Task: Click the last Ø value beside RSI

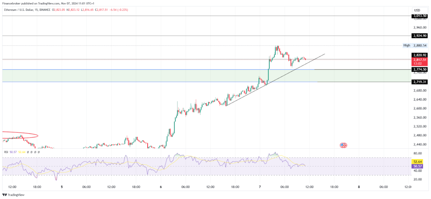Action: point(39,152)
